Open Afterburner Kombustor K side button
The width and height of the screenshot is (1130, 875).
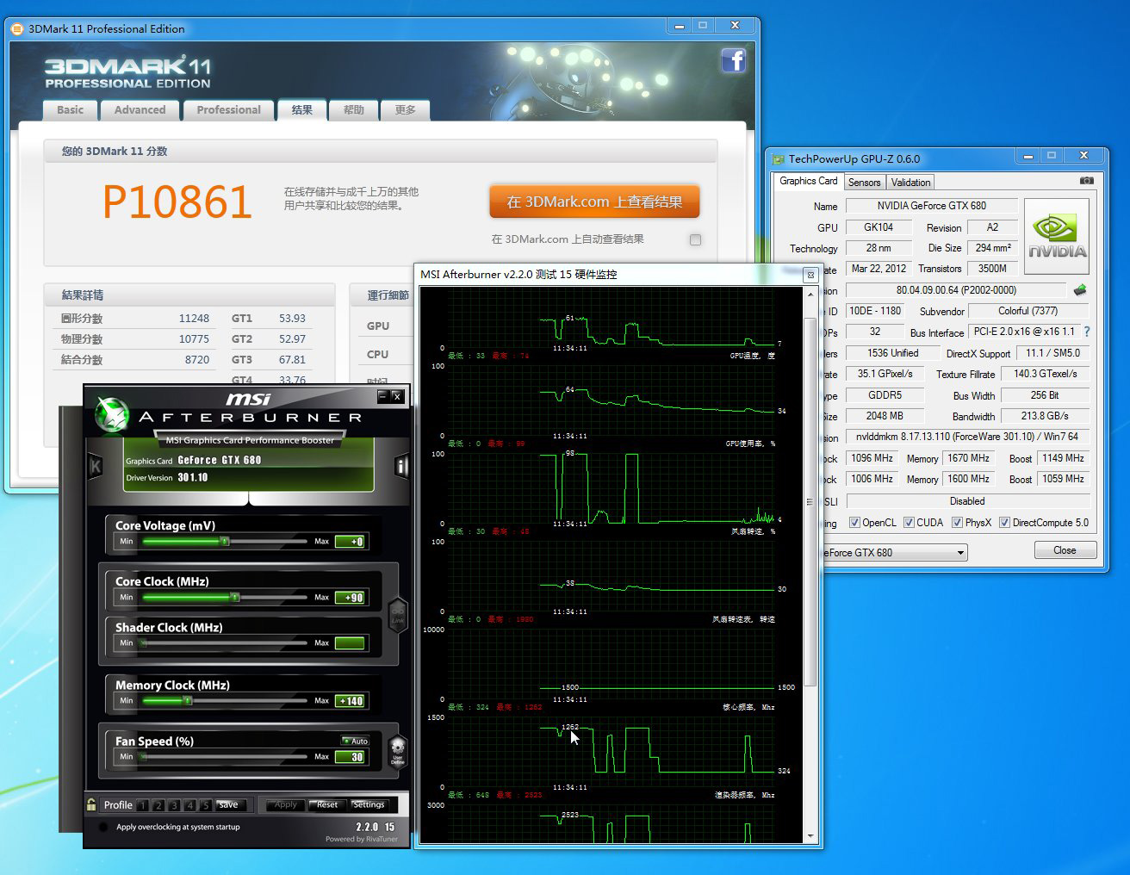pyautogui.click(x=96, y=467)
